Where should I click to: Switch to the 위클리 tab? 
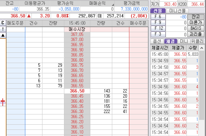[x=197, y=41]
